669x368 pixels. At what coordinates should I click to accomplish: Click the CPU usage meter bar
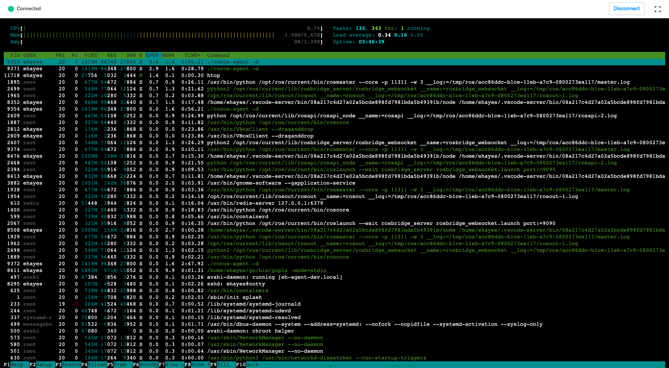(166, 28)
